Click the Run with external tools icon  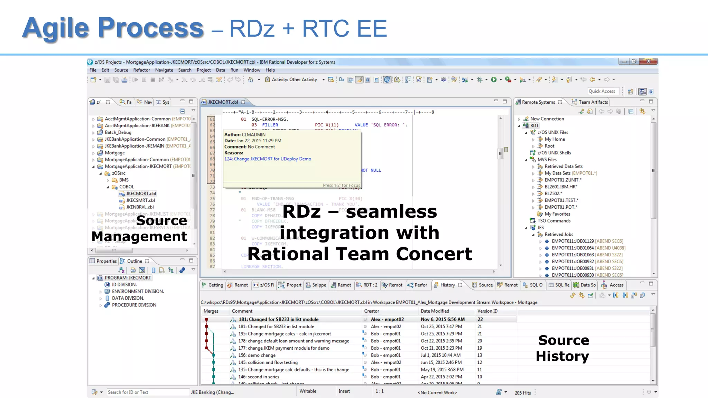pos(508,80)
